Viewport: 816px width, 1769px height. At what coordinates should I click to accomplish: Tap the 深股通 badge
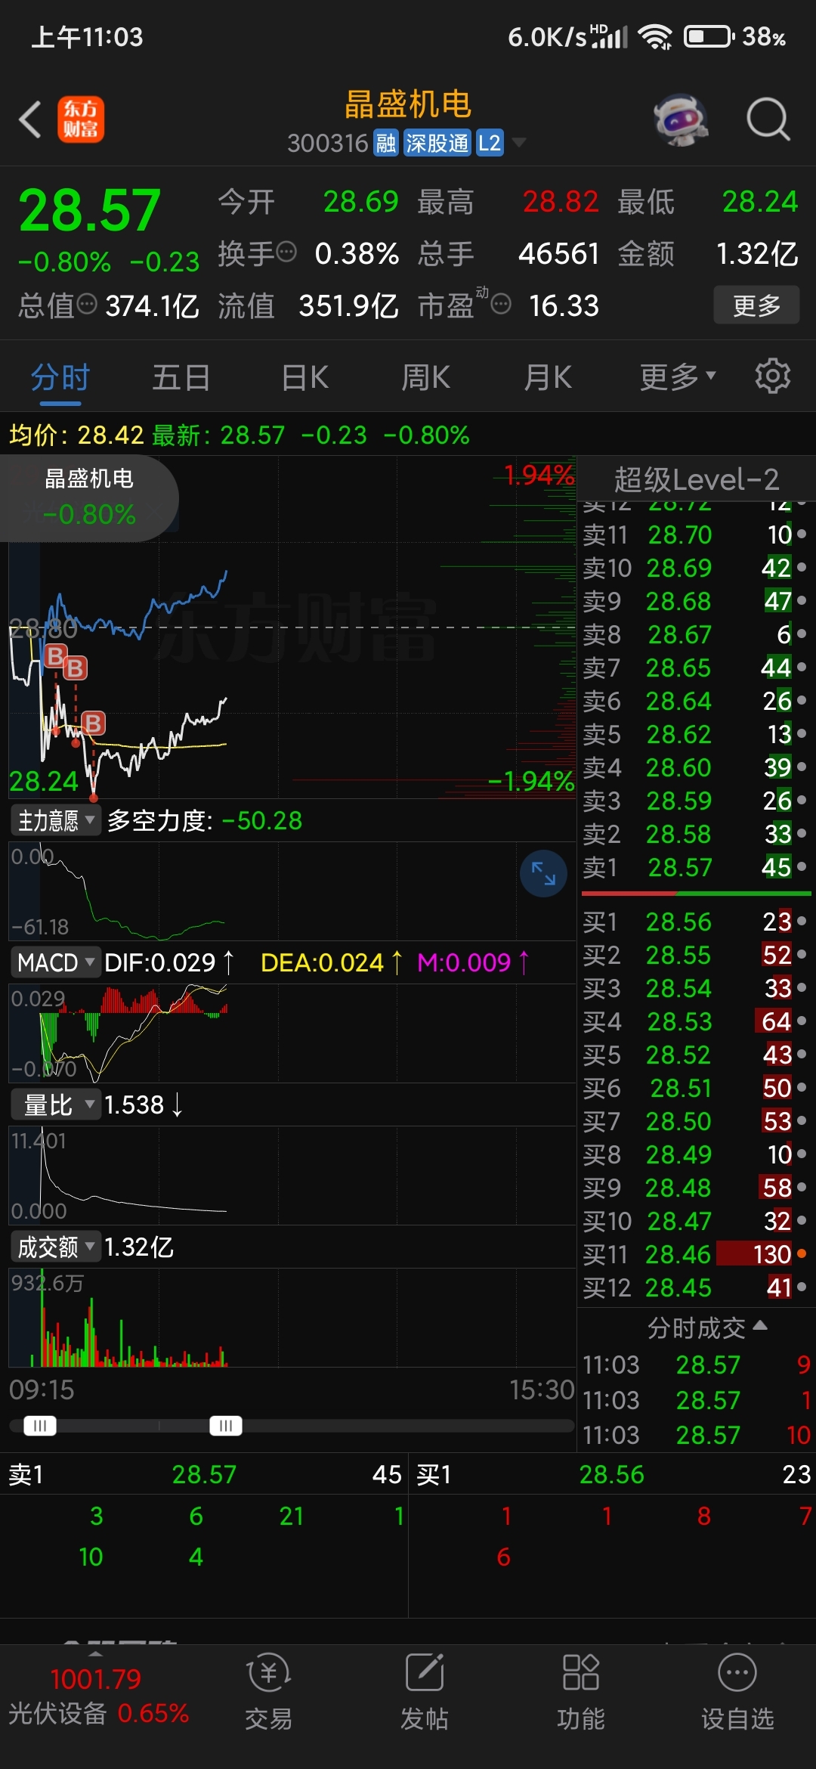pos(437,143)
